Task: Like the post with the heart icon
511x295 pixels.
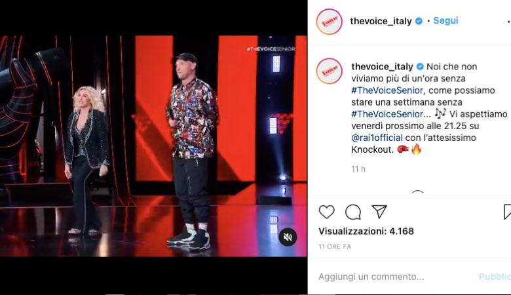Action: click(326, 212)
